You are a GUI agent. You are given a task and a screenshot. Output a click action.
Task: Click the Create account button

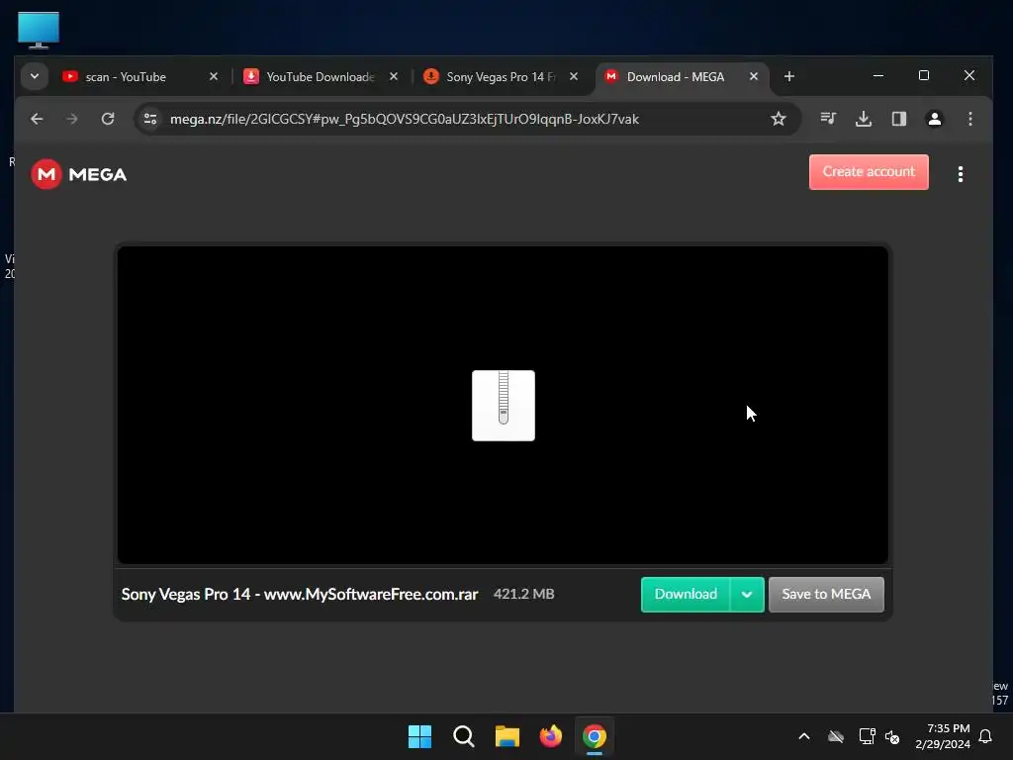point(869,172)
